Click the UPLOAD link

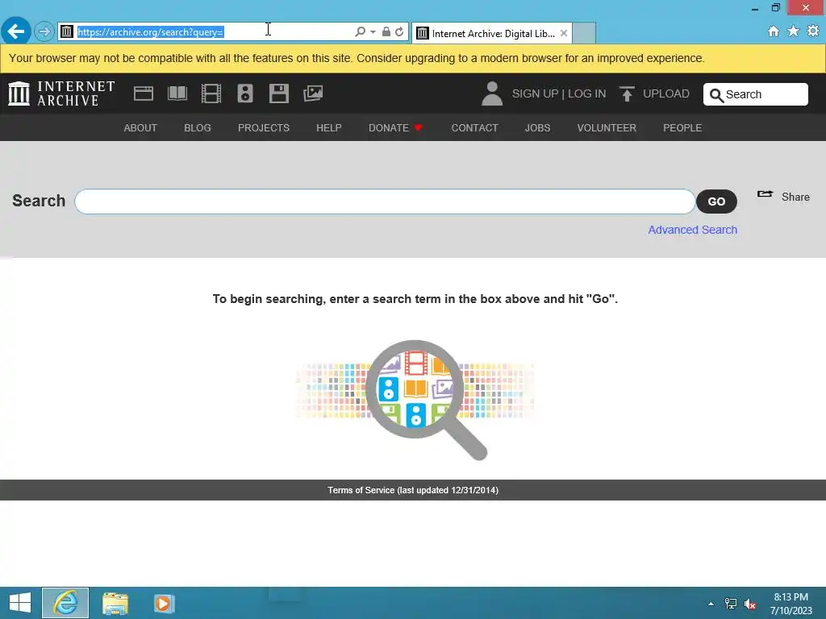pyautogui.click(x=665, y=93)
